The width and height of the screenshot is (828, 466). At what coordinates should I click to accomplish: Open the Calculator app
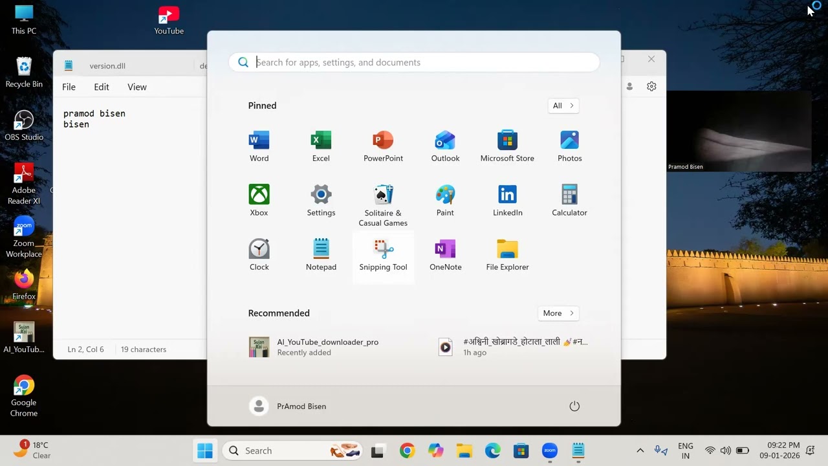[x=569, y=201]
